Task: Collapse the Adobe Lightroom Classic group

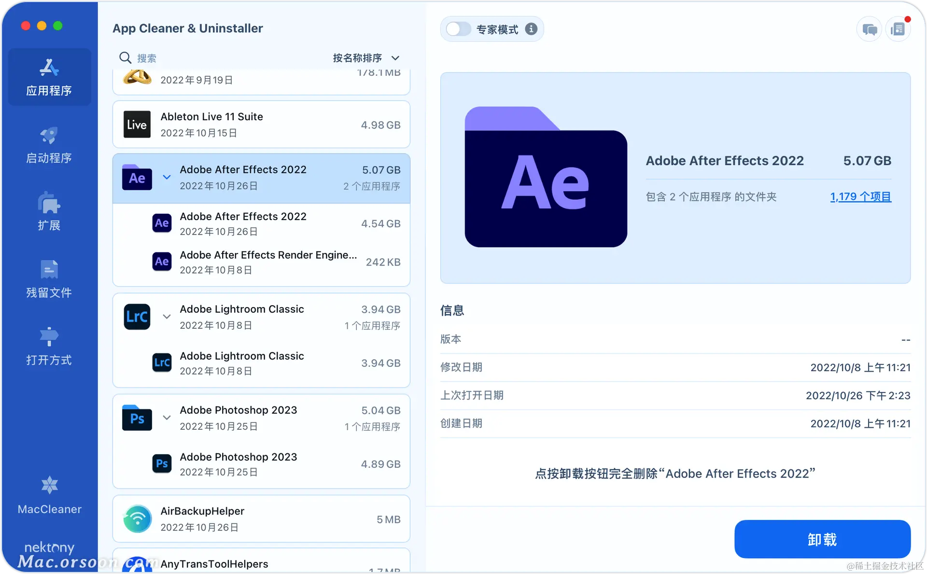Action: click(167, 317)
